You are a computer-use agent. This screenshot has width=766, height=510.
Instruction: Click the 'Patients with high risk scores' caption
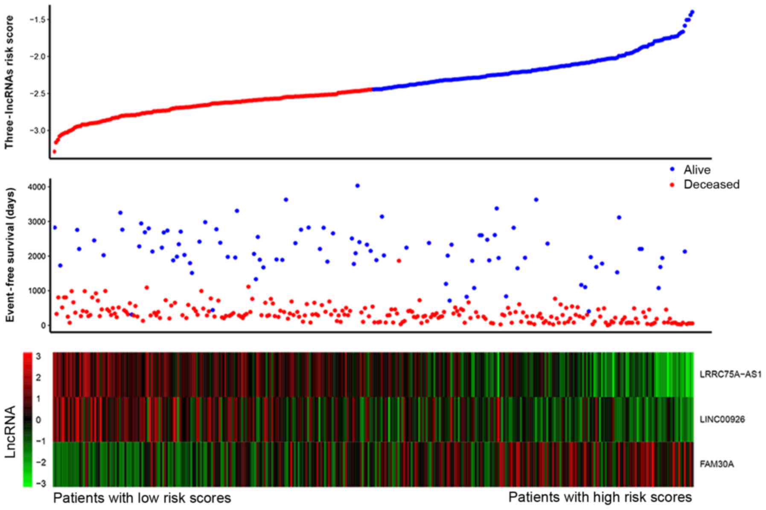(x=600, y=497)
